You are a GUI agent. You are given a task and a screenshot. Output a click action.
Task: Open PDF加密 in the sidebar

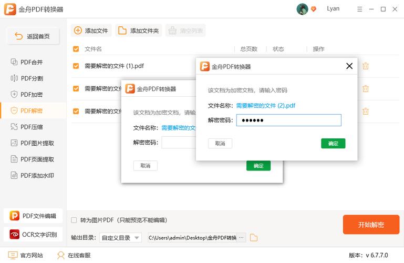[x=27, y=94]
